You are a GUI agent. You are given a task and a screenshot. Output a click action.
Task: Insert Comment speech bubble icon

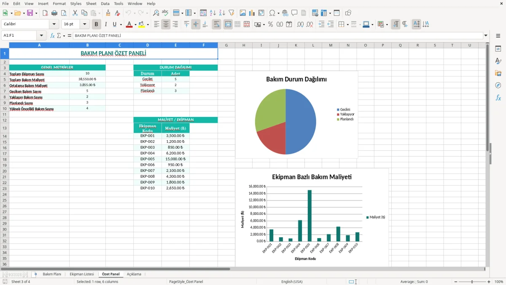[x=294, y=13]
